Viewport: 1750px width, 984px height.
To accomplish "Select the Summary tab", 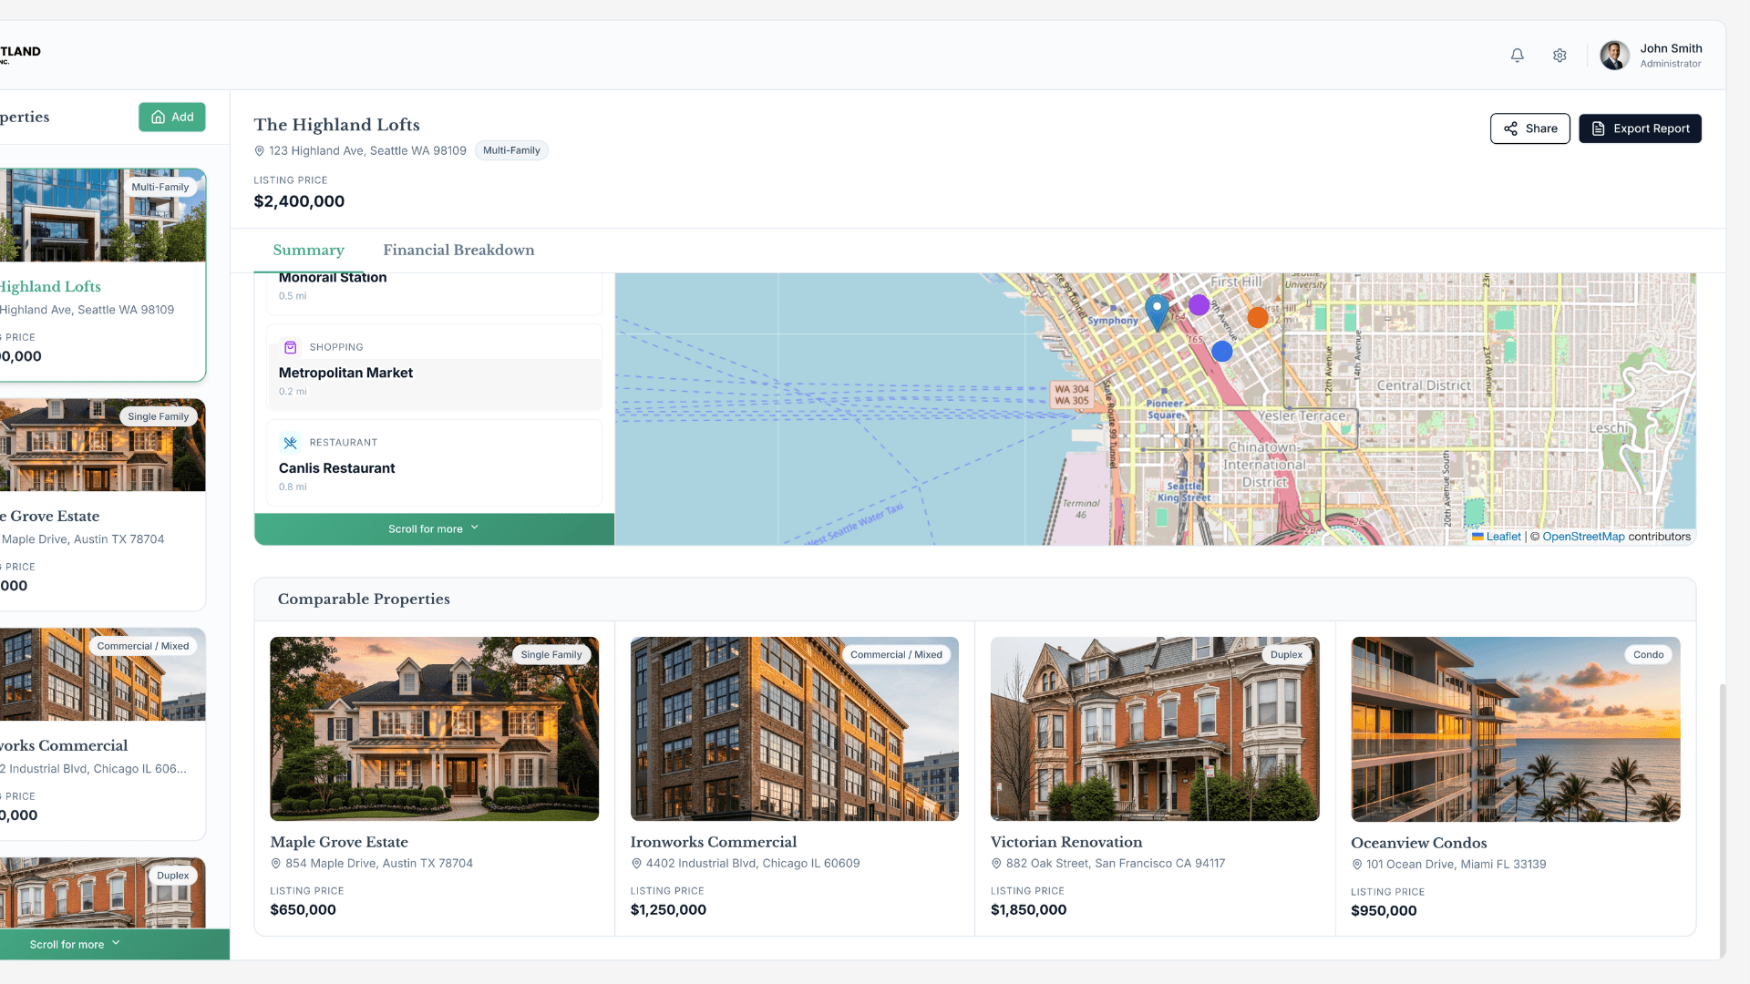I will pyautogui.click(x=308, y=250).
